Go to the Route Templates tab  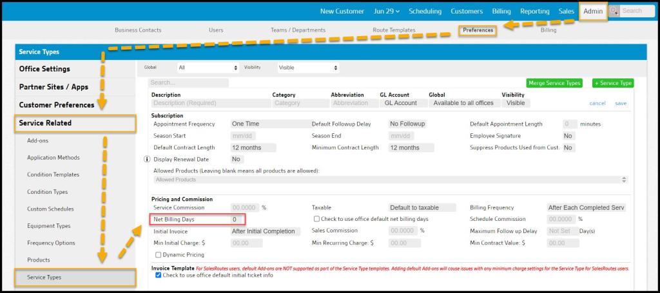(394, 30)
